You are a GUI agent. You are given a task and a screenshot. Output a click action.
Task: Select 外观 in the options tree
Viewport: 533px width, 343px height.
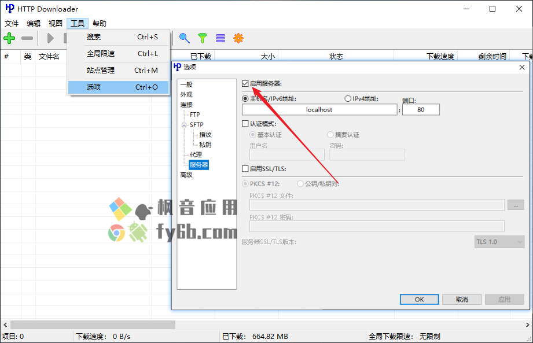tap(186, 95)
